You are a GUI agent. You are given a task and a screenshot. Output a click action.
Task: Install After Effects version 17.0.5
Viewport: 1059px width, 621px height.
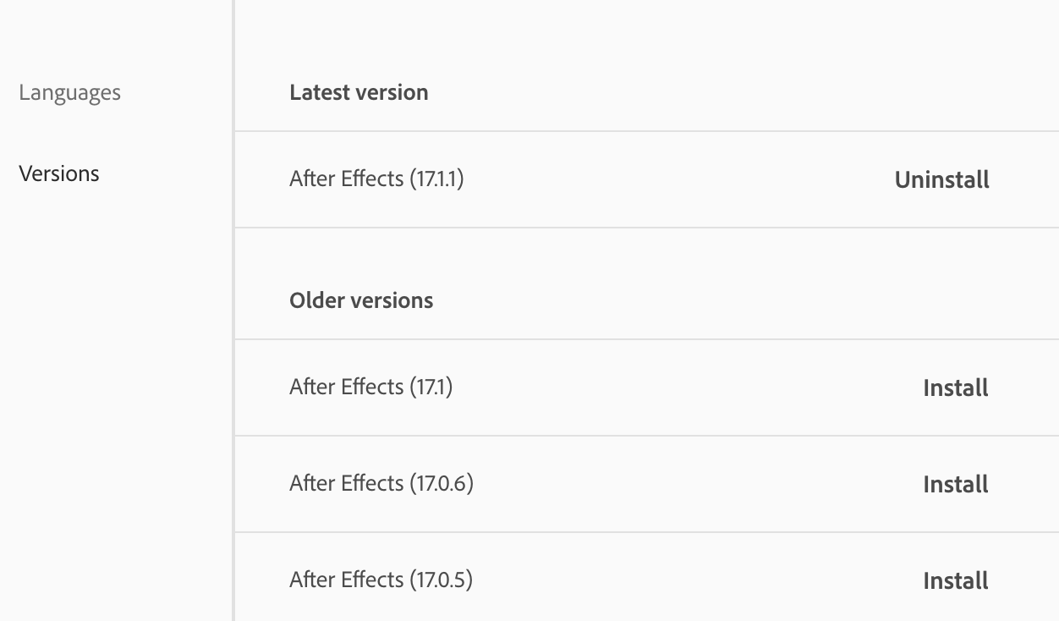point(955,580)
